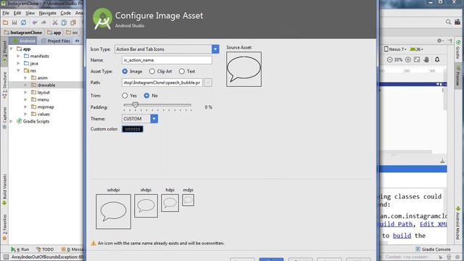Expand the manifests folder node
Screen dimensions: 464x261
click(18, 56)
